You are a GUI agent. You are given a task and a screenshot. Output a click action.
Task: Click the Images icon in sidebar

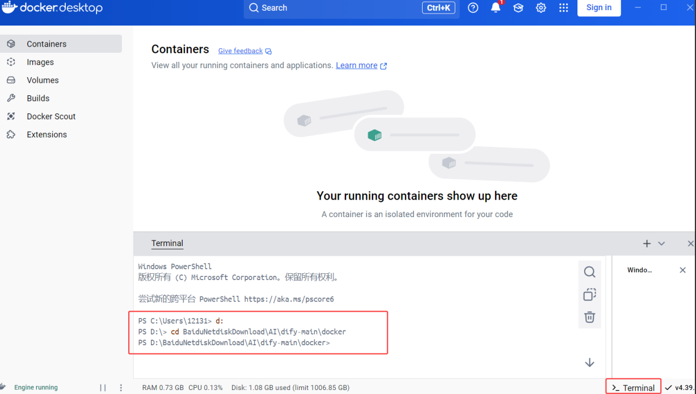coord(11,62)
